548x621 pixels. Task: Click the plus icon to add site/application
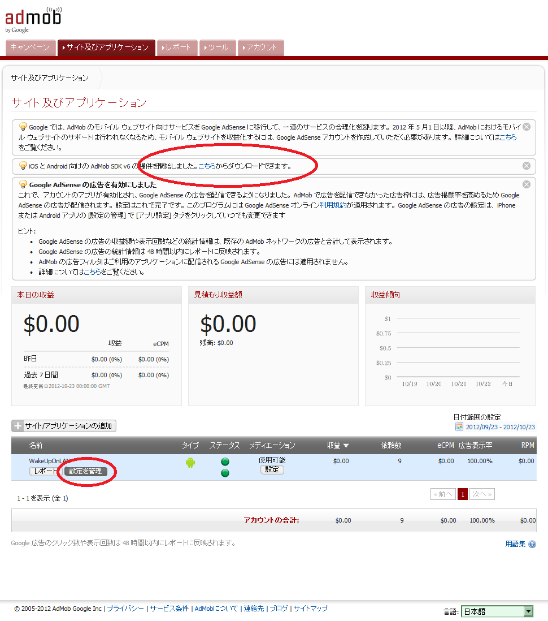coord(18,426)
